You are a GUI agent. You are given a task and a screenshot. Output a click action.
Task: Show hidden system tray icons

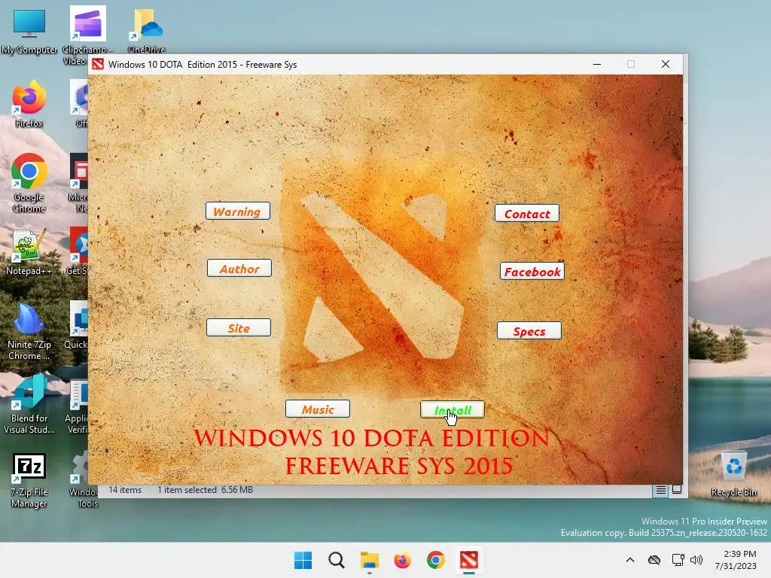630,560
